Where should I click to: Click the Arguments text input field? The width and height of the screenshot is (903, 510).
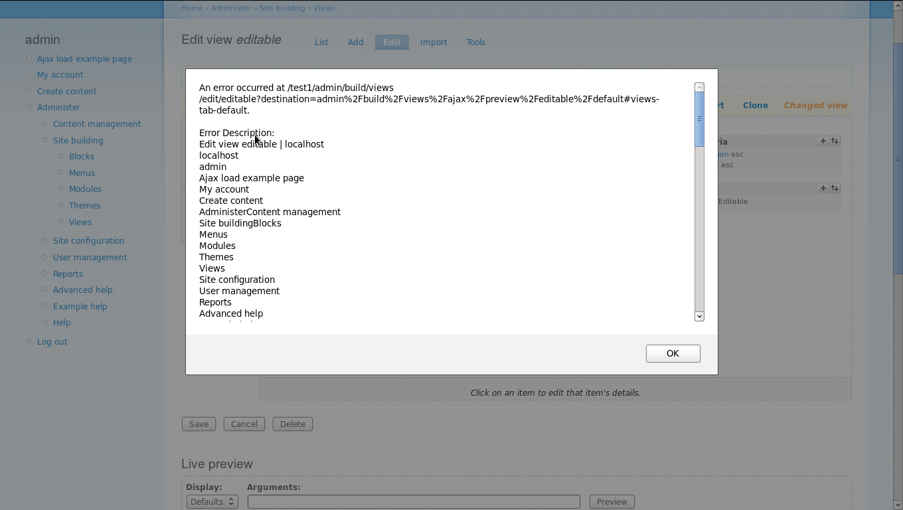pyautogui.click(x=414, y=501)
